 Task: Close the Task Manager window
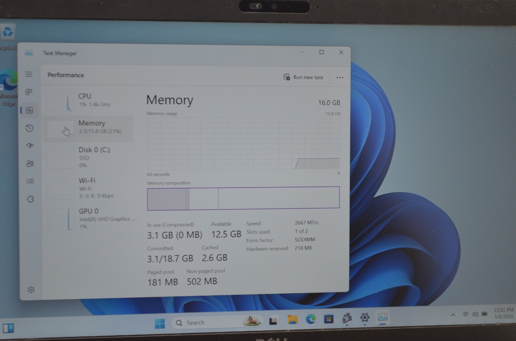(341, 52)
